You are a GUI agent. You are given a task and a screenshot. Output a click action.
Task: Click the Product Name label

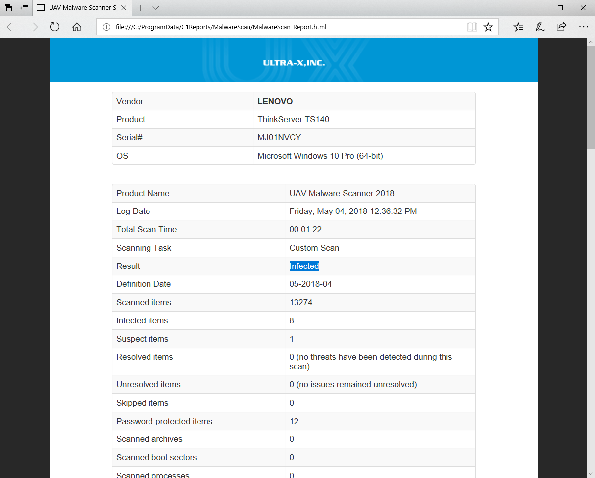143,193
